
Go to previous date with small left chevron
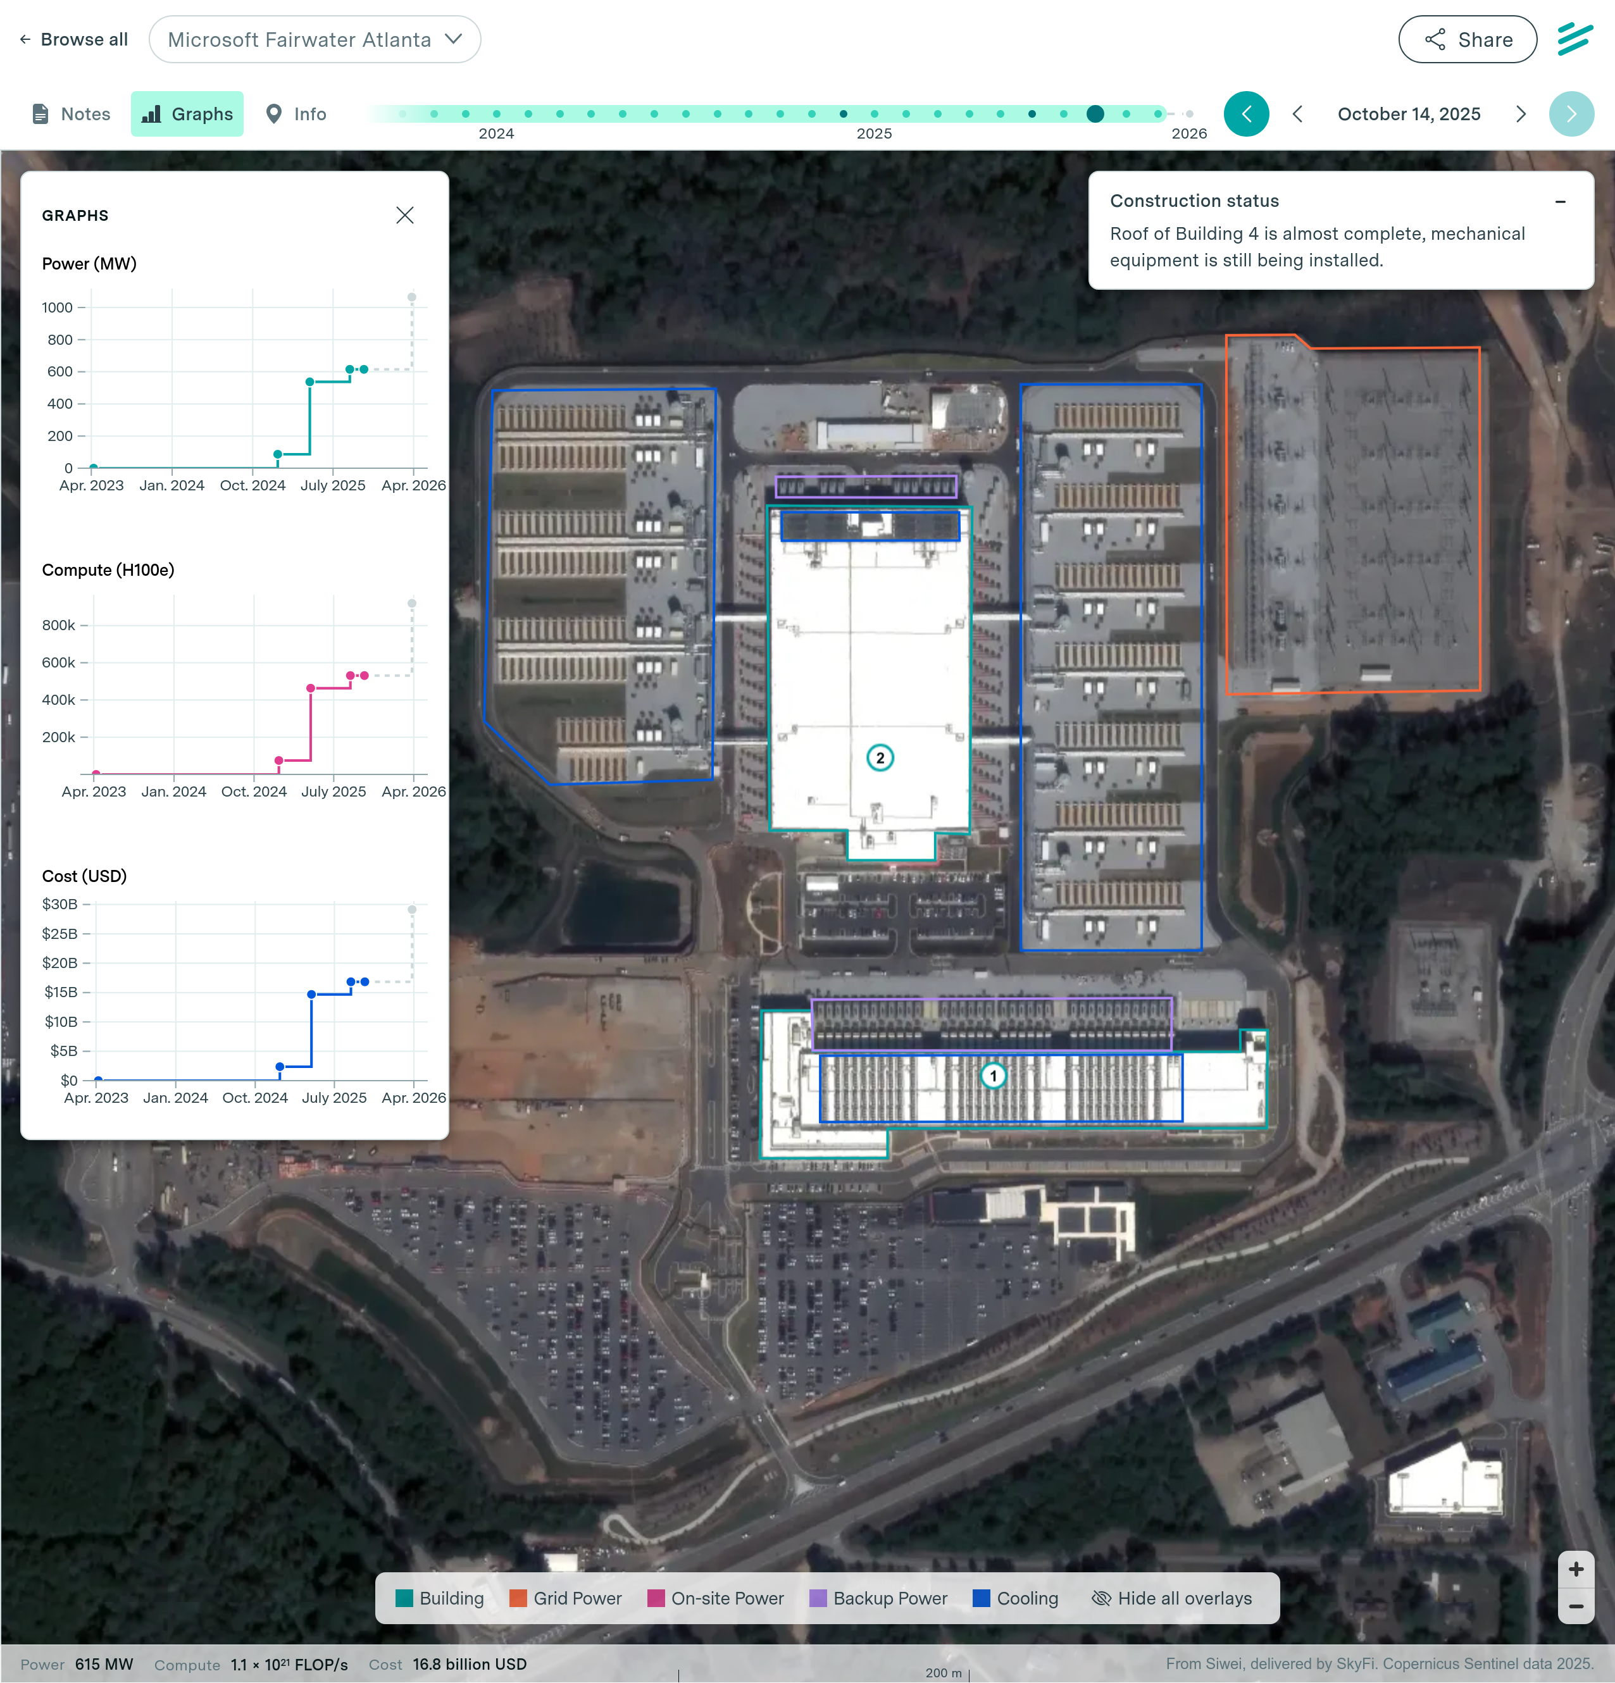click(x=1298, y=114)
